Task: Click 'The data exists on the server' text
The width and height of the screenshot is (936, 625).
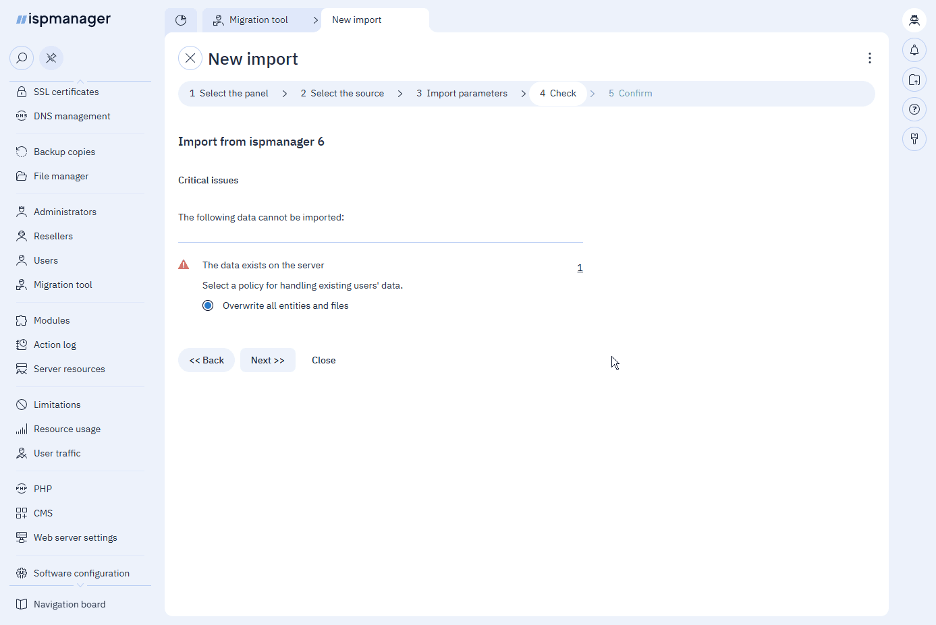Action: (x=263, y=265)
